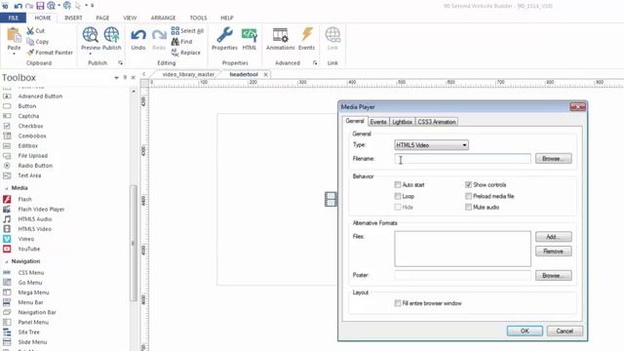
Task: Open the Type HTML5 Video dropdown
Action: (x=431, y=145)
